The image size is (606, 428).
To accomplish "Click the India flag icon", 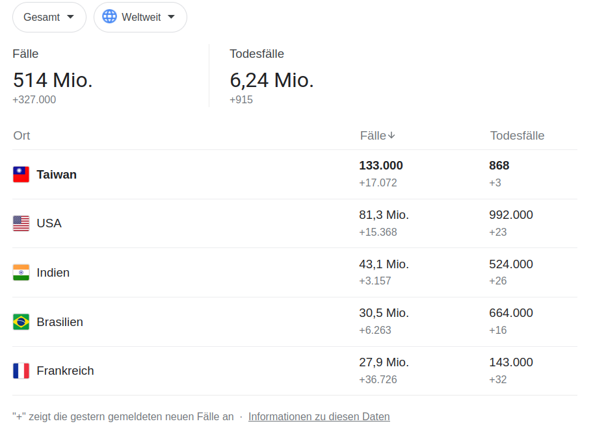I will pos(21,273).
